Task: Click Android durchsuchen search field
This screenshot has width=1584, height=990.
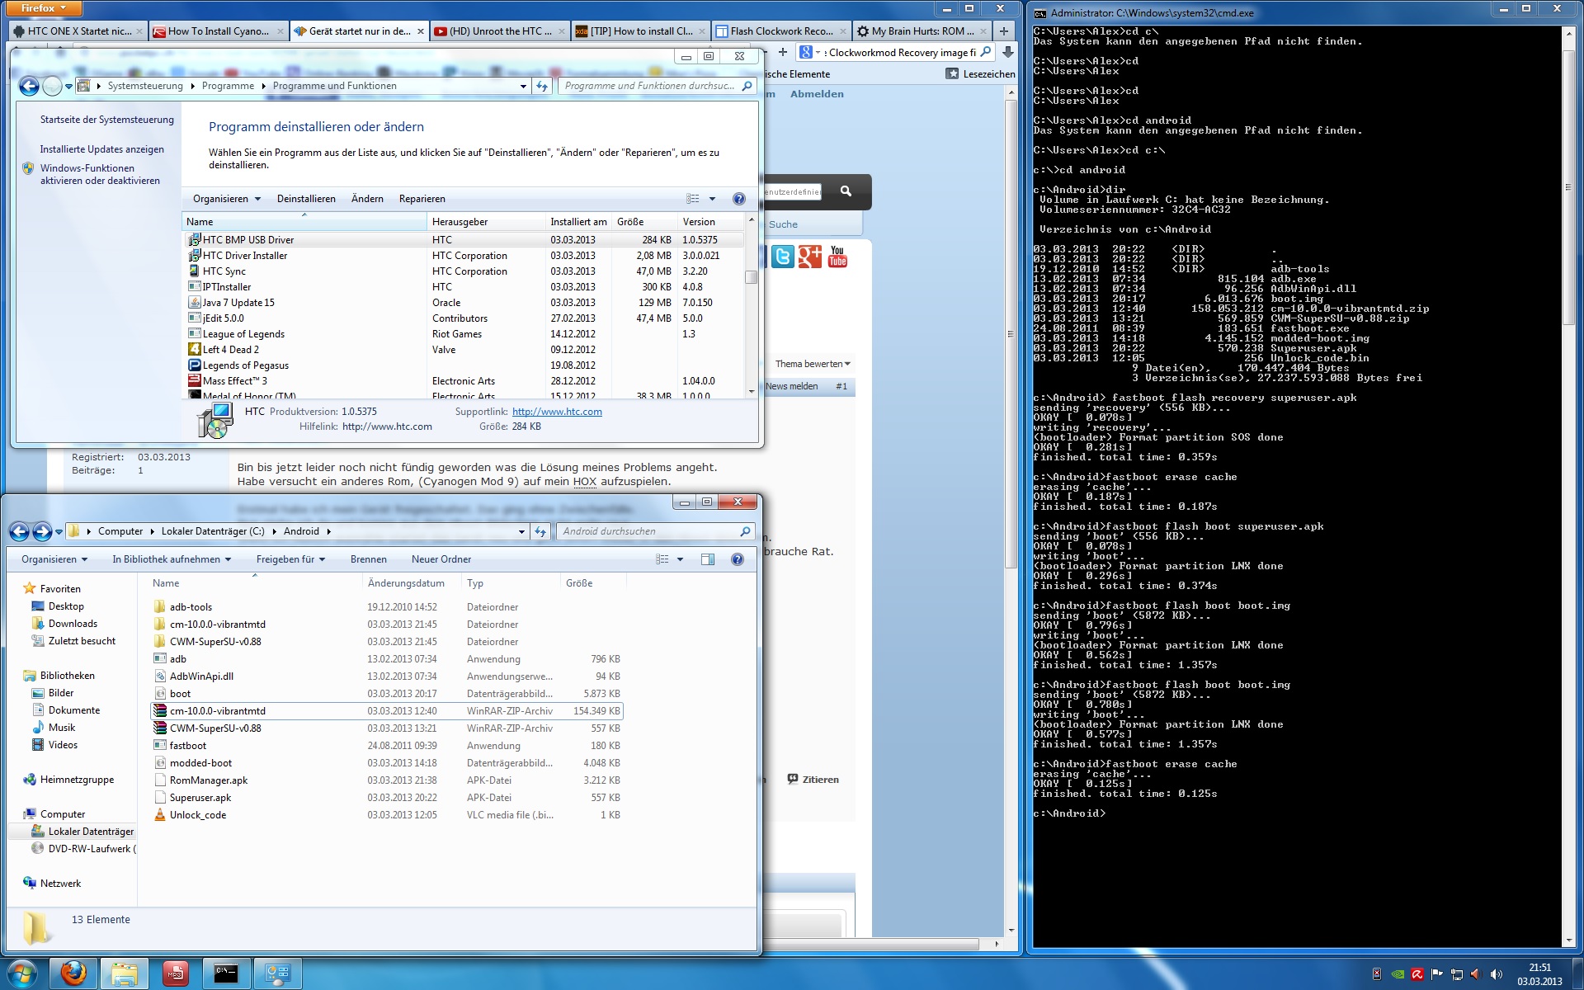Action: click(655, 531)
